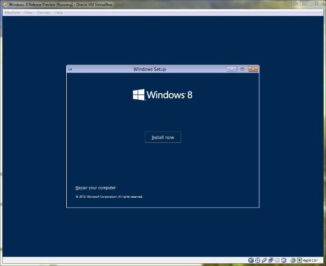Open the USB devices status icon
The width and height of the screenshot is (326, 266).
point(264,260)
